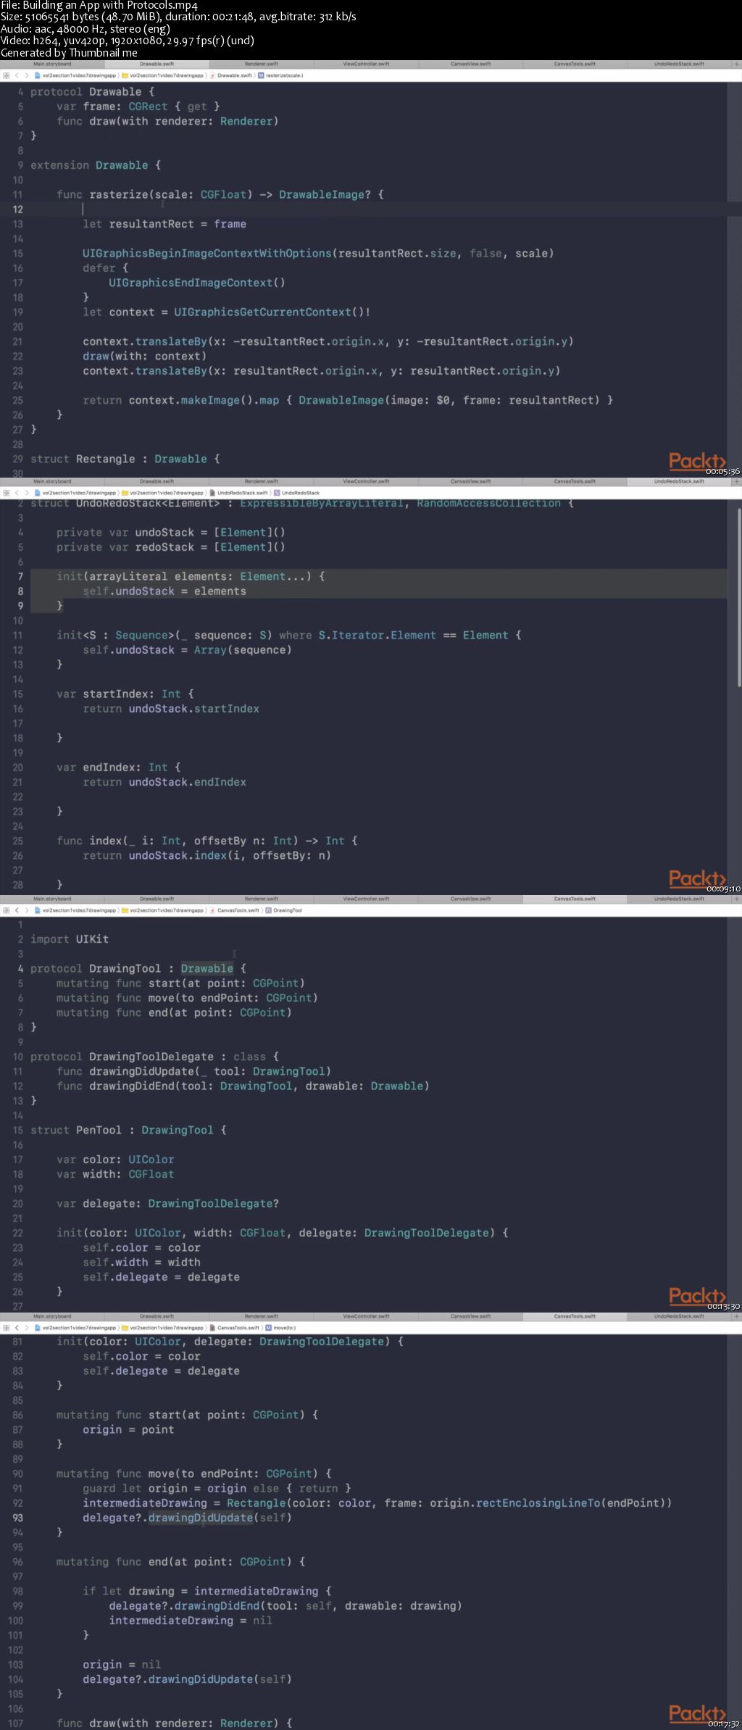Click highlighted 'Drawable' in DrawingTool protocol
This screenshot has width=742, height=1730.
point(207,968)
